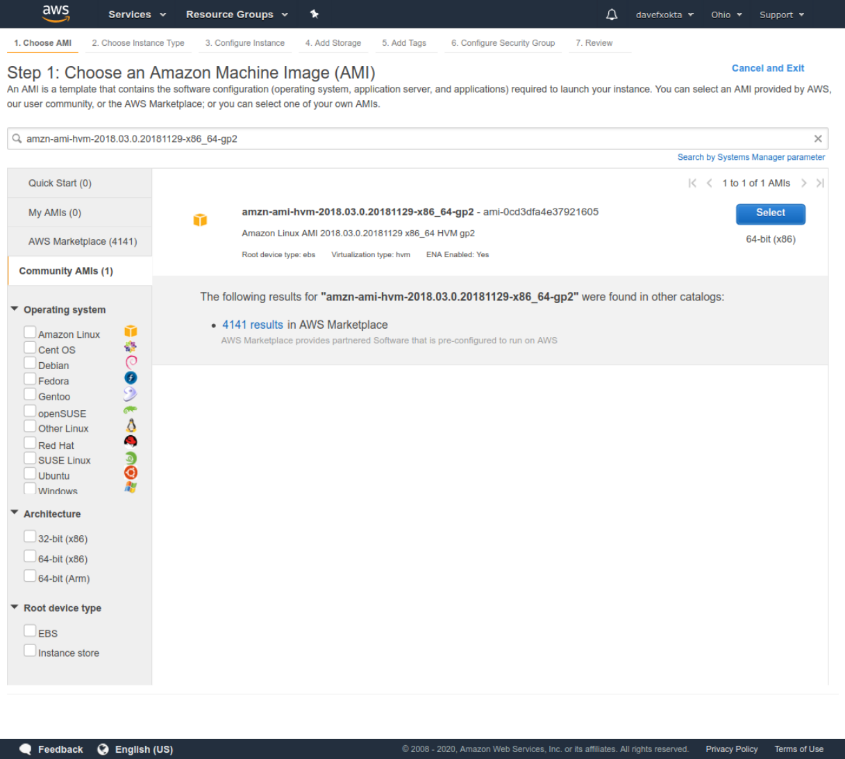
Task: Click inside the AMI search field
Action: (417, 139)
